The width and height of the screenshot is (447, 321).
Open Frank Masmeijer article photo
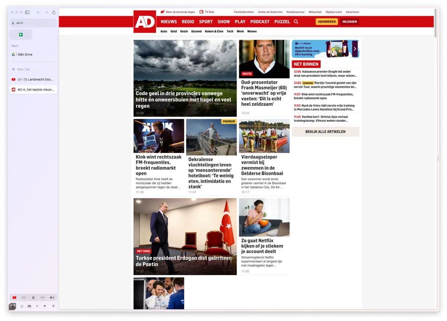pos(264,59)
